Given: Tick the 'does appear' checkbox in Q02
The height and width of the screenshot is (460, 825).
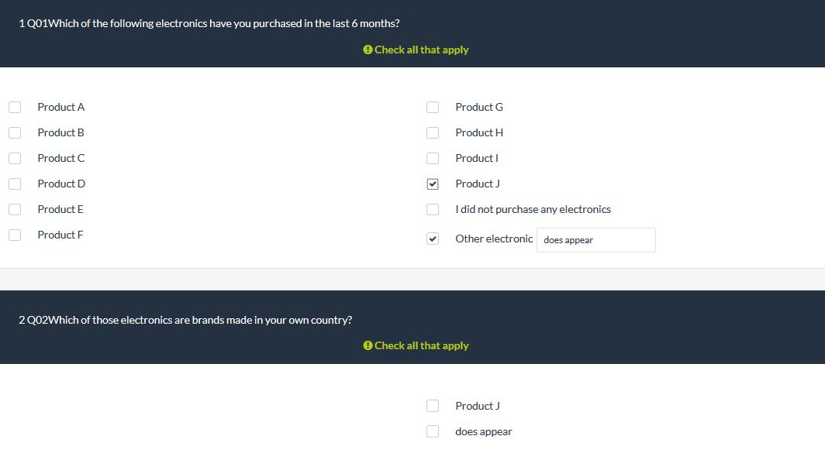Looking at the screenshot, I should pos(433,431).
